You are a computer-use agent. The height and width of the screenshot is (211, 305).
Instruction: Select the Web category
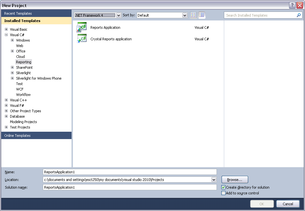click(x=20, y=46)
